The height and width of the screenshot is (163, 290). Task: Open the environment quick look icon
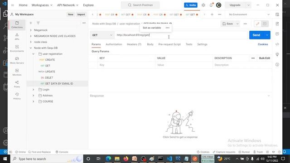click(x=277, y=14)
